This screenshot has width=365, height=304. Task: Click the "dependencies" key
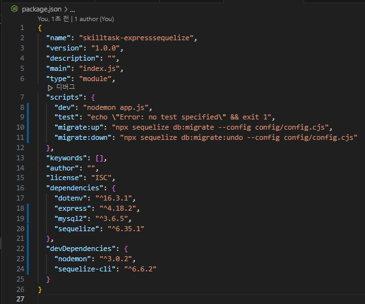tap(75, 188)
